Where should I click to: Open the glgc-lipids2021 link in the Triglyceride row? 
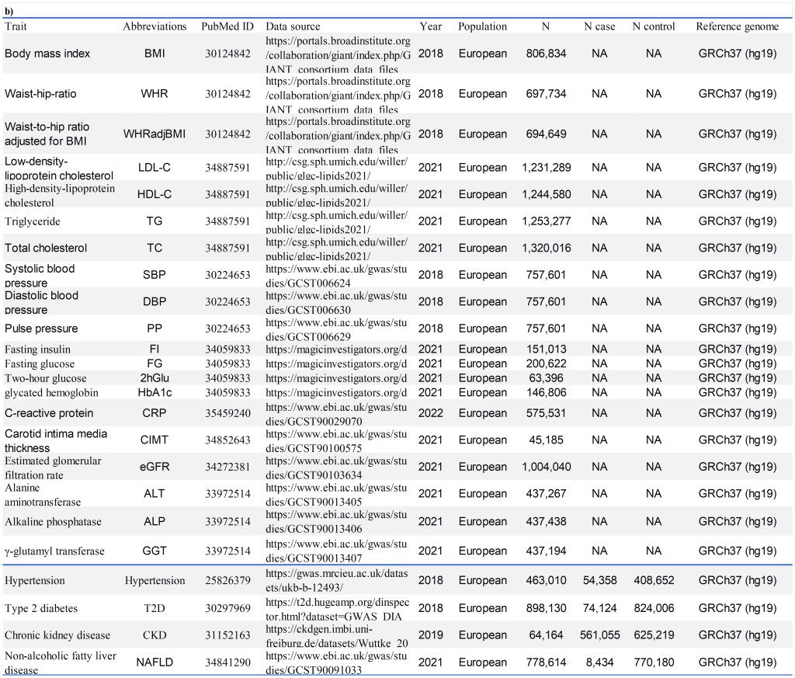coord(336,221)
